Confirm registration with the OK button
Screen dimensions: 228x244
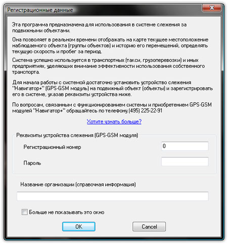point(79,226)
